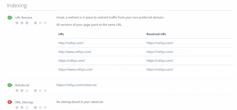This screenshot has width=237, height=110.
Task: Click first circle dot under URL Resolve
Action: tap(17, 23)
